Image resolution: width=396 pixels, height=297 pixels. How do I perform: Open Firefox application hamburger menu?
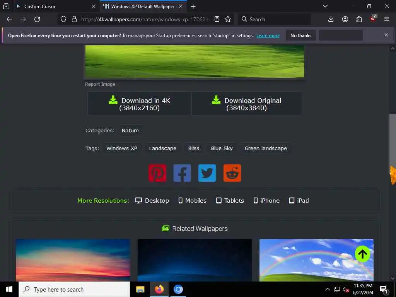pyautogui.click(x=387, y=19)
